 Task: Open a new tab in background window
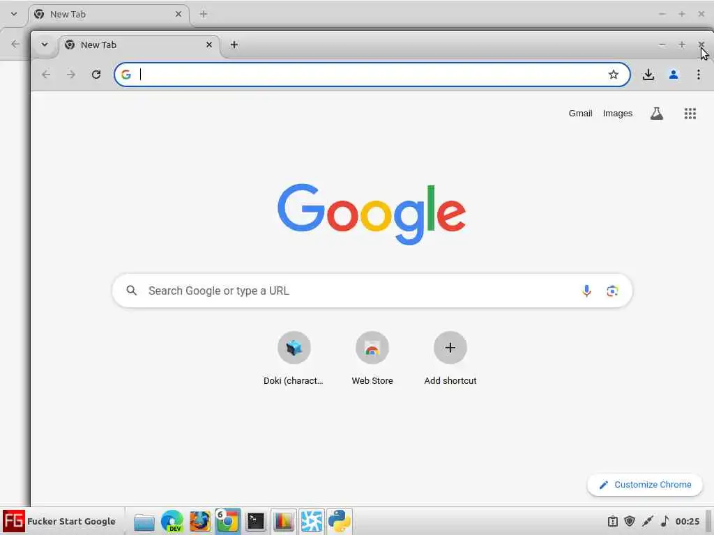(204, 14)
